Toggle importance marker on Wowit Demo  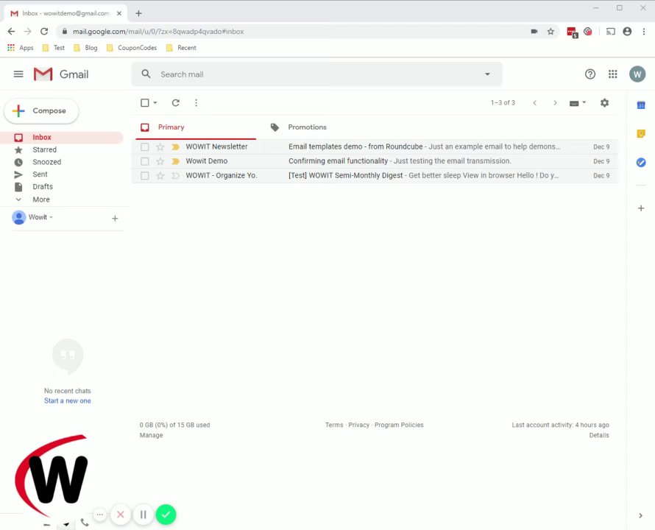click(x=175, y=161)
